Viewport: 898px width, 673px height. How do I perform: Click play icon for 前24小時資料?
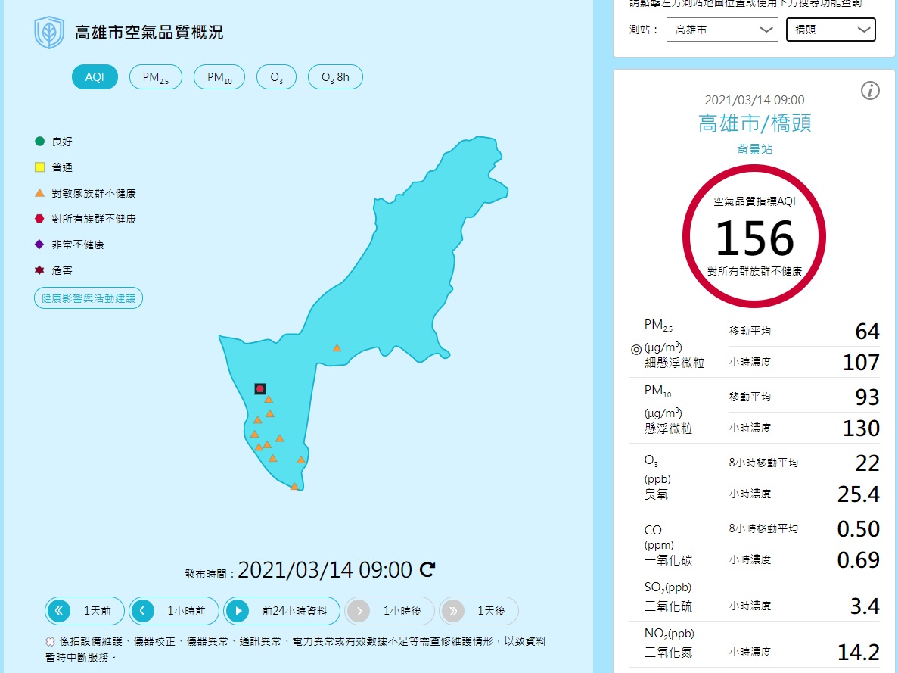238,611
